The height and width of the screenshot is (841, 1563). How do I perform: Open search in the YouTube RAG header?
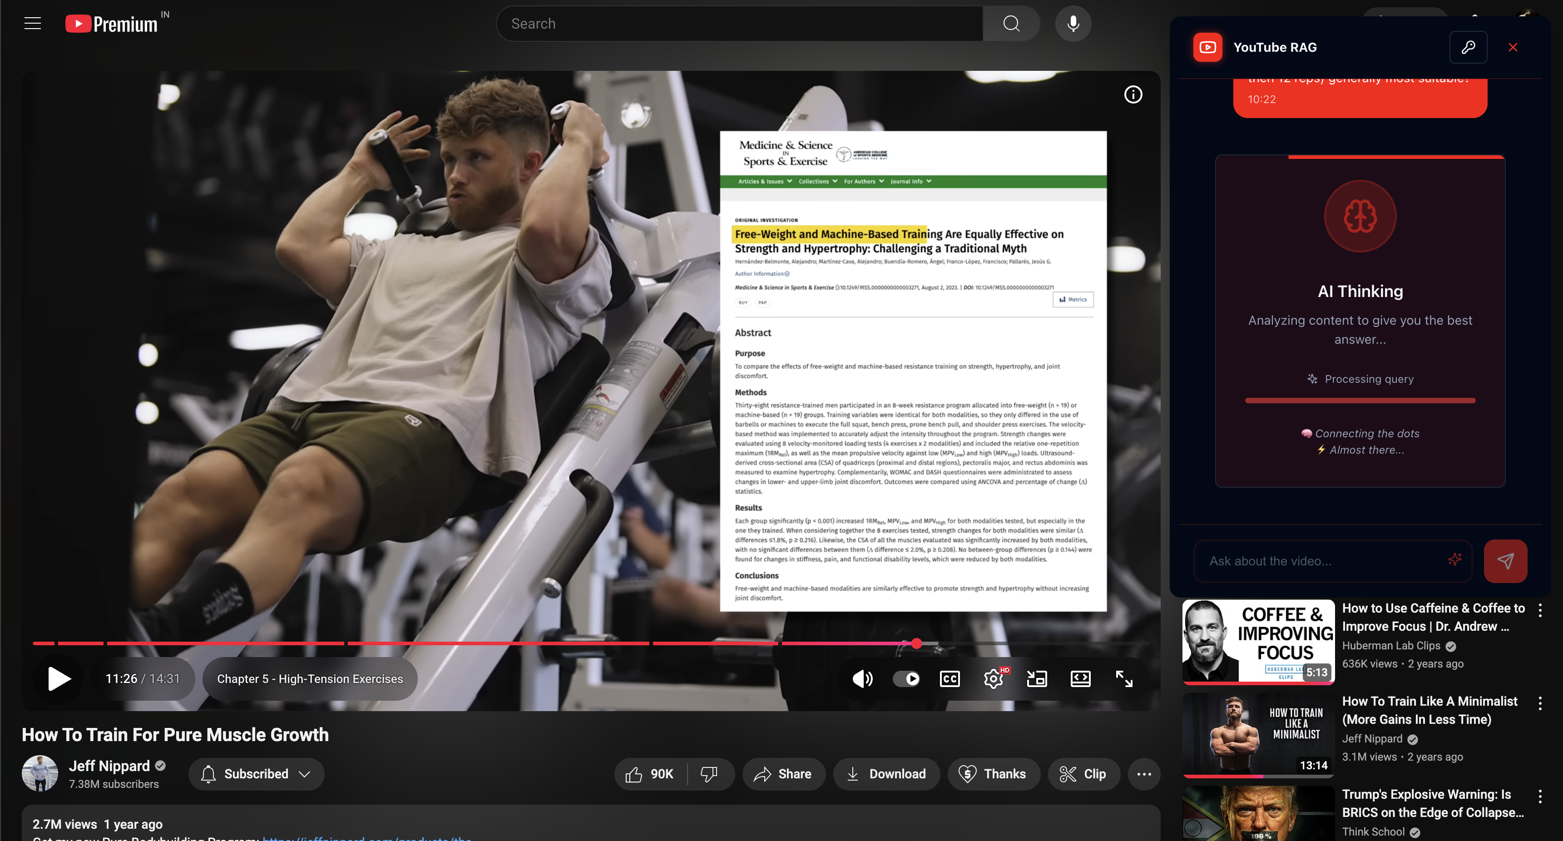1469,47
